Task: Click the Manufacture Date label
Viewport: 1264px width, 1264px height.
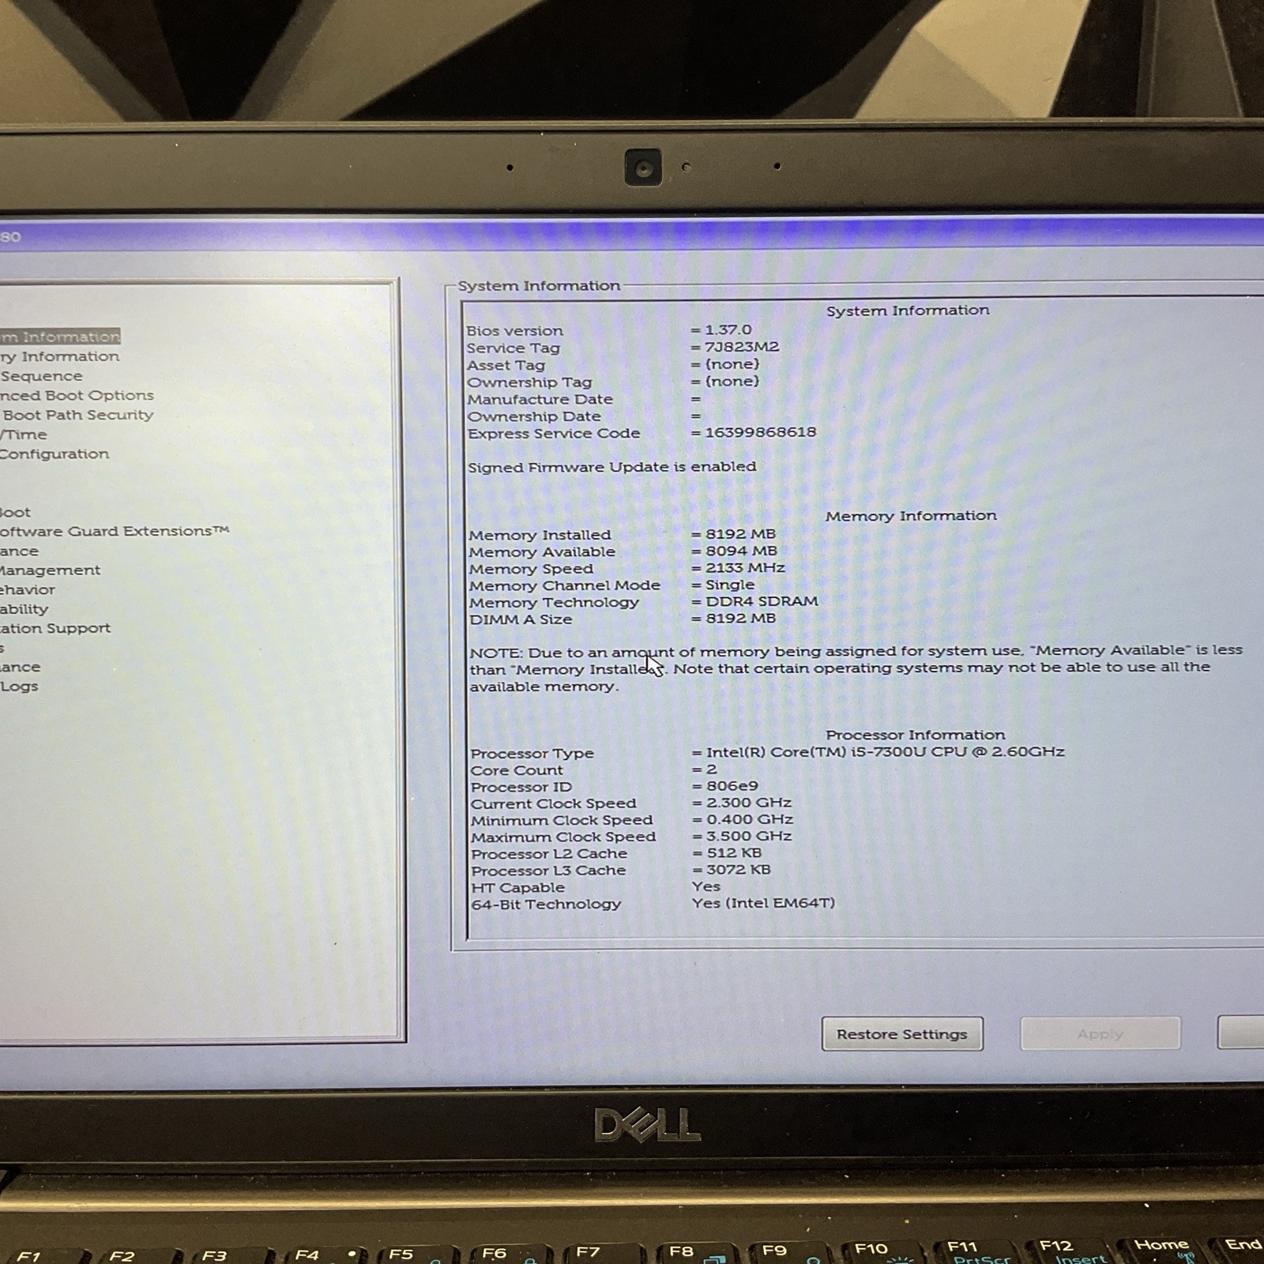Action: pos(540,400)
